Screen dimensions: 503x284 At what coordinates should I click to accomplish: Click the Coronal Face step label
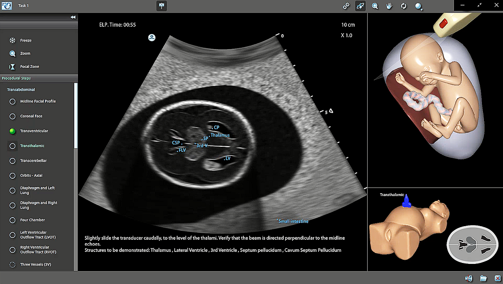pos(31,116)
